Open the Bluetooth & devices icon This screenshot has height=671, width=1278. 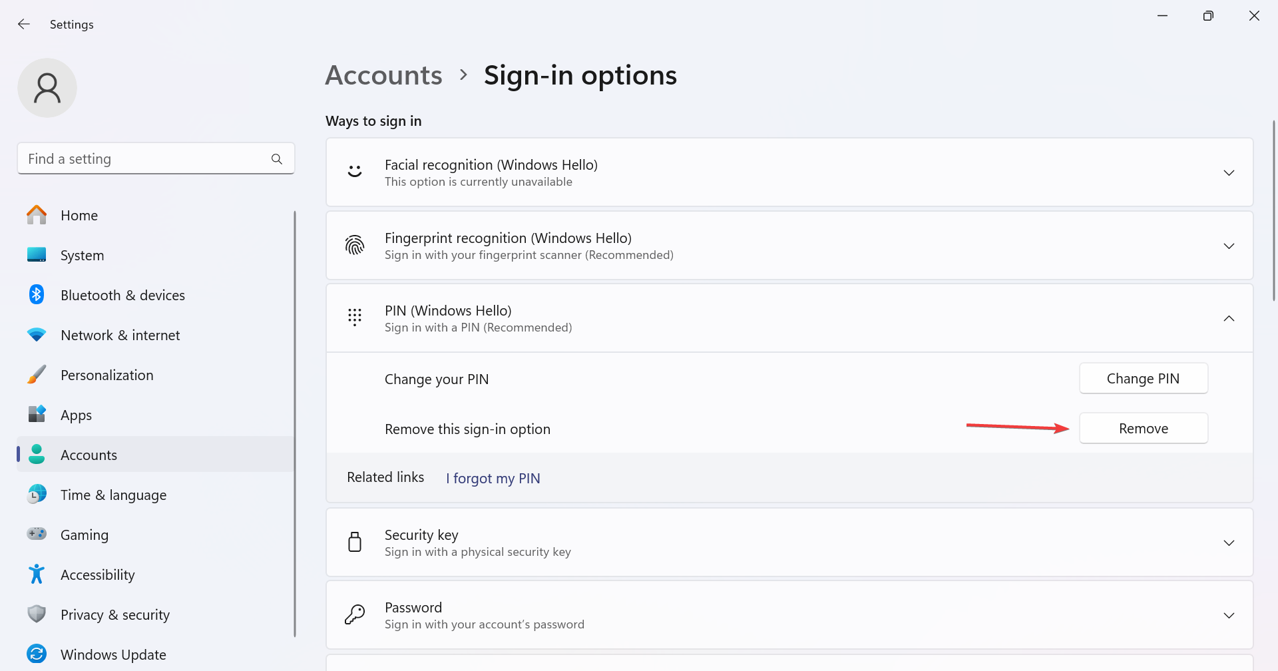(x=37, y=295)
